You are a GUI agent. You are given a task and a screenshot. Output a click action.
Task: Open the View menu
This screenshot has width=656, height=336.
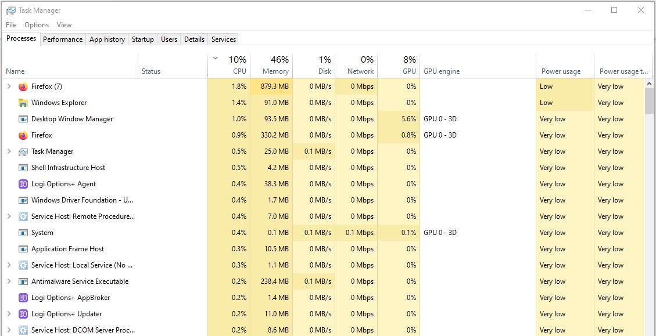64,25
